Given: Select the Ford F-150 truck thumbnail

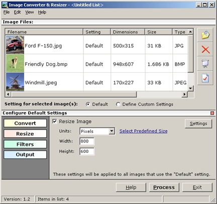Looking at the screenshot, I should click(x=15, y=45).
